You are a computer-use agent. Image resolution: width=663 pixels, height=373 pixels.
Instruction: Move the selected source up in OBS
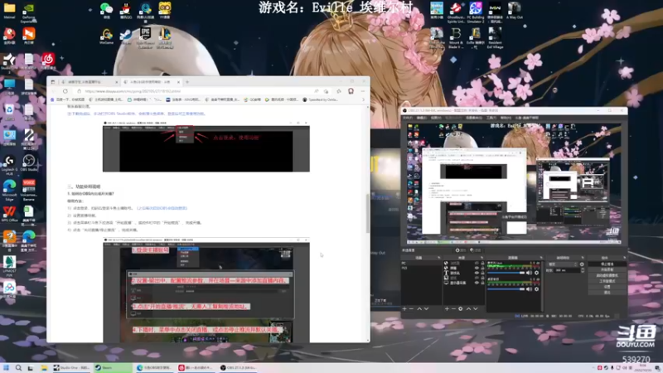[x=468, y=308]
